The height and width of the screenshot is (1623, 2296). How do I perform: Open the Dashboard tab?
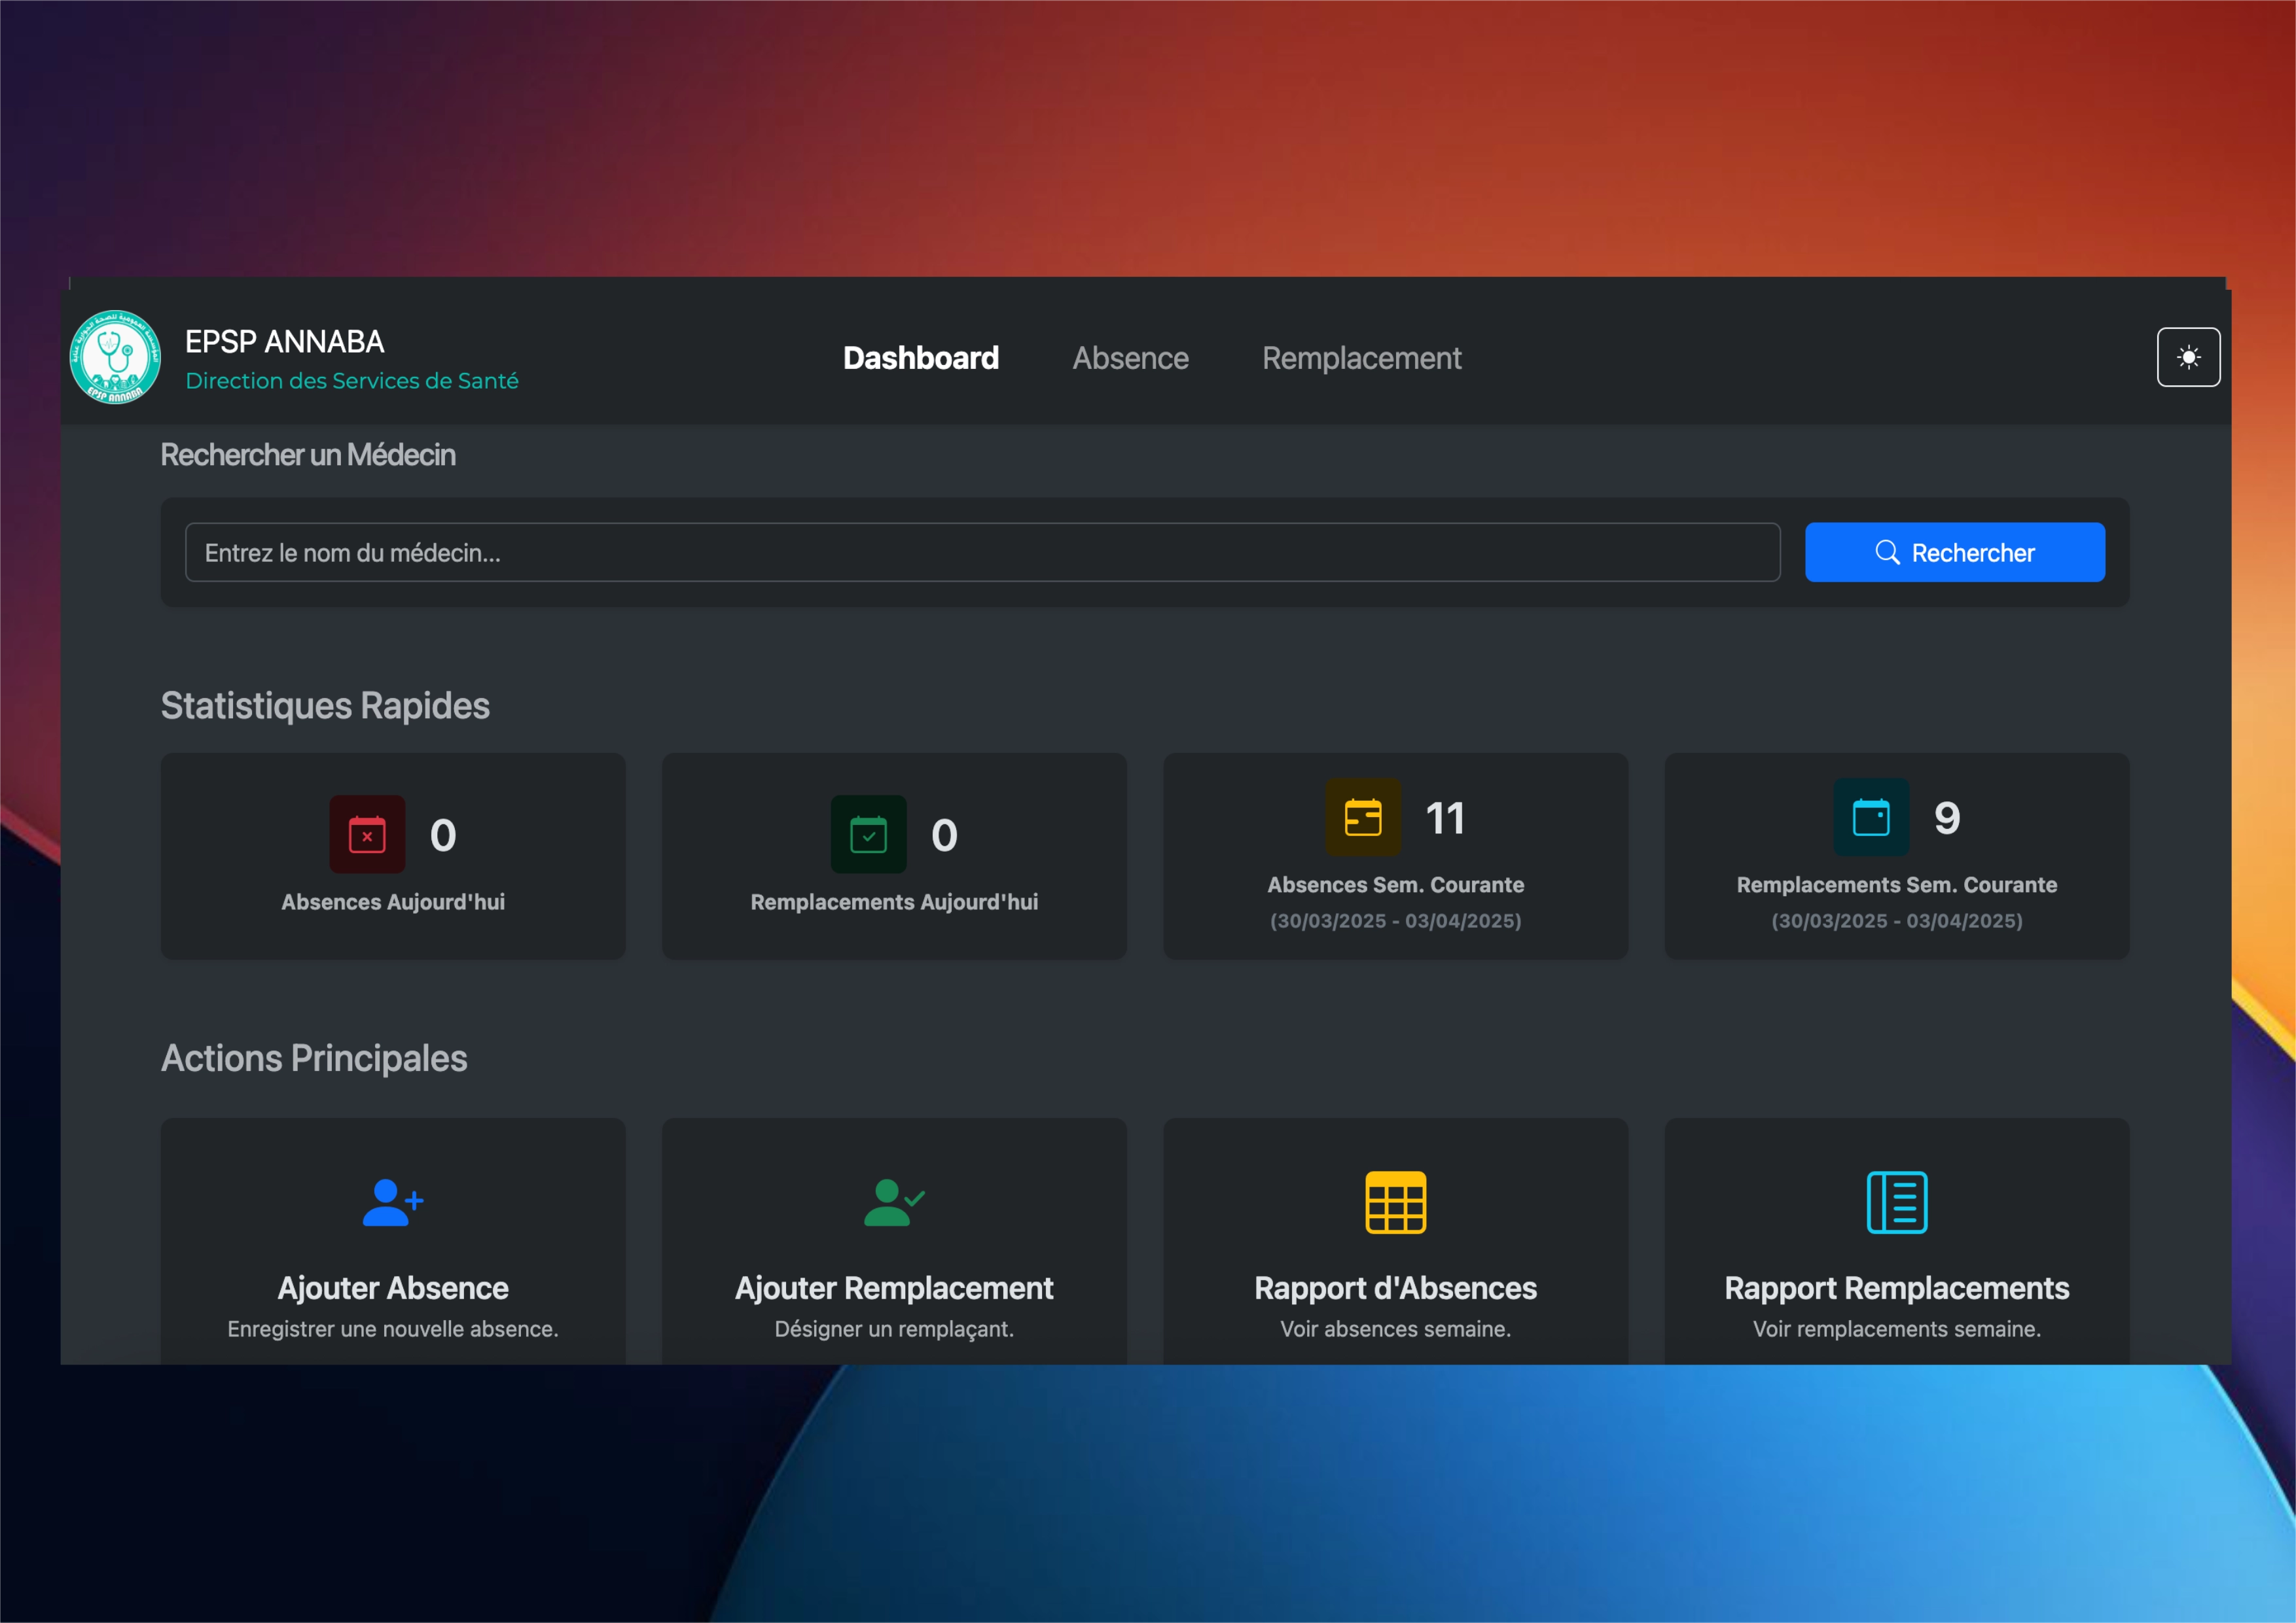pos(920,358)
